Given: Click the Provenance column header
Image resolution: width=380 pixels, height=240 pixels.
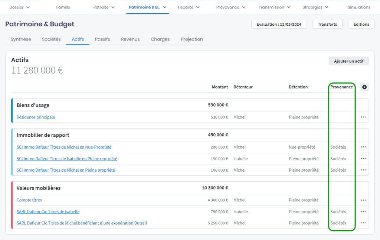Looking at the screenshot, I should pyautogui.click(x=341, y=87).
